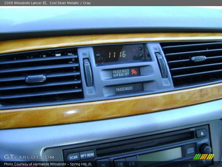The width and height of the screenshot is (222, 167).
Task: Click the vent-closed icon below right thumbwheel
Action: coord(166,82)
